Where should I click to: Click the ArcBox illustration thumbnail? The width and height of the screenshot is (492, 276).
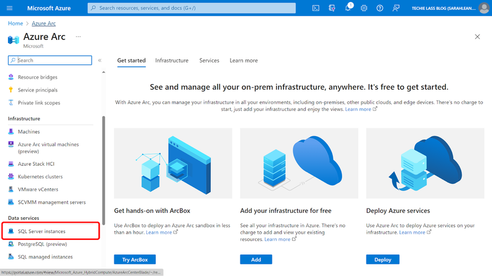(173, 163)
